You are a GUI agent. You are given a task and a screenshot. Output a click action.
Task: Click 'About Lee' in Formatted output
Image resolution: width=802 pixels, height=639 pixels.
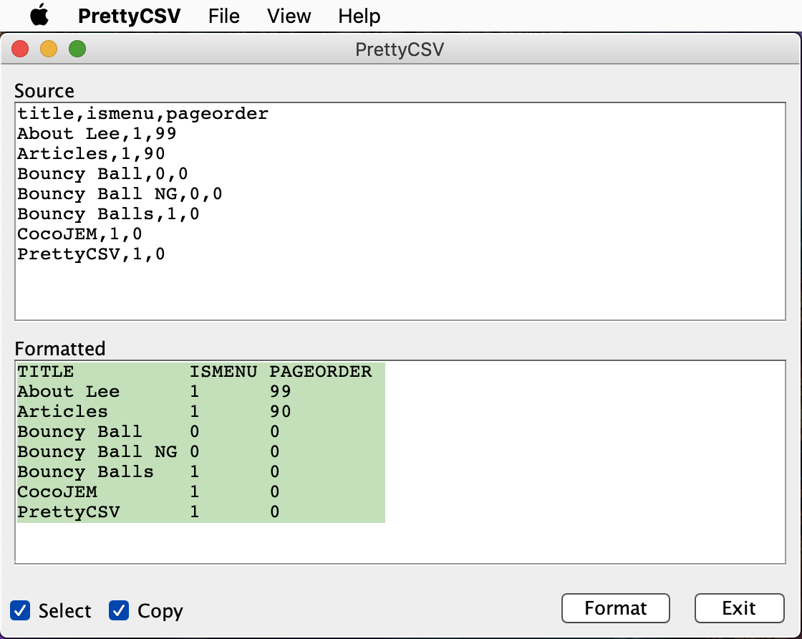click(x=69, y=391)
